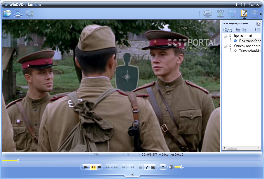Add item with plus playlist button
264x179 pixels.
(x=225, y=30)
